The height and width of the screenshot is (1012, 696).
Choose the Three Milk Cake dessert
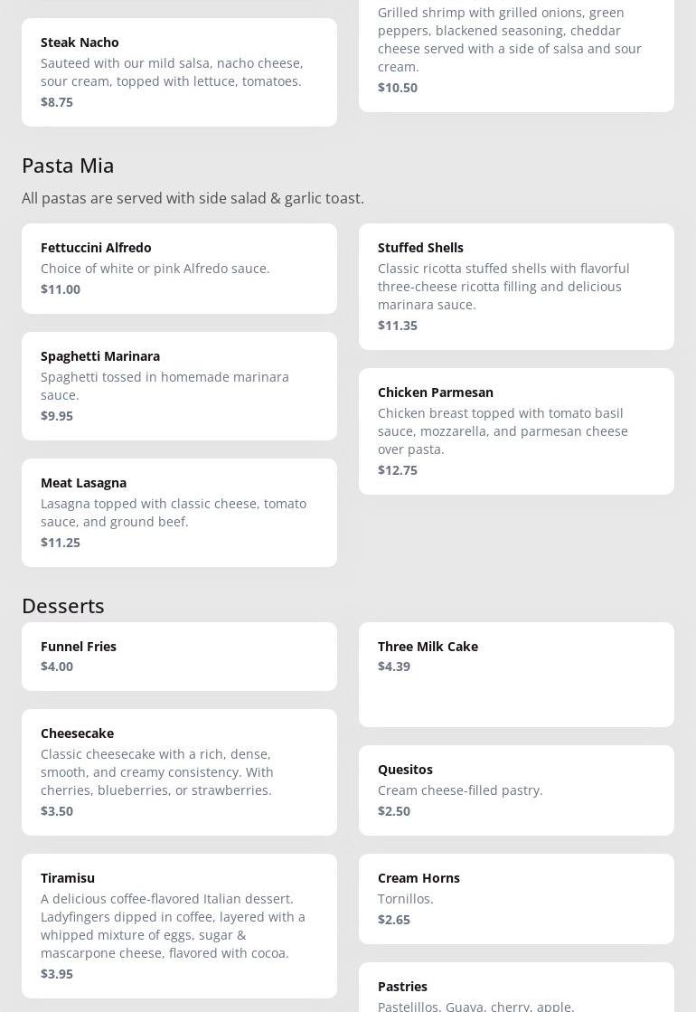click(516, 674)
